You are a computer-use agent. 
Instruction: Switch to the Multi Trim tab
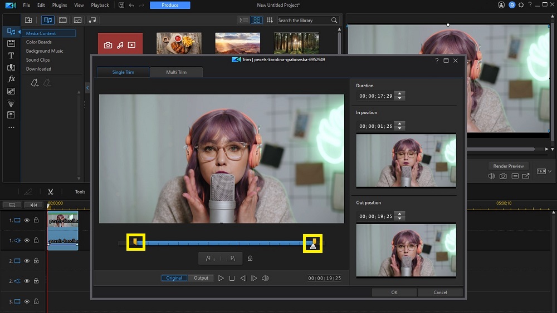(x=177, y=72)
